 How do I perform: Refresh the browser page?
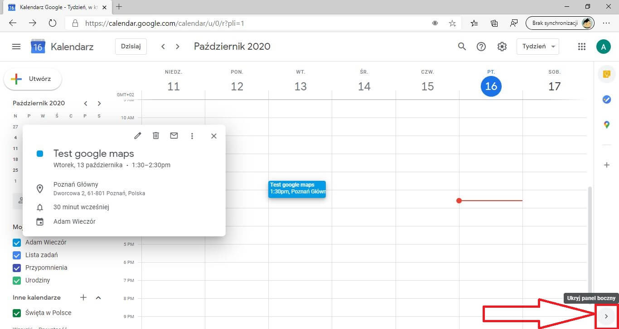[x=52, y=23]
